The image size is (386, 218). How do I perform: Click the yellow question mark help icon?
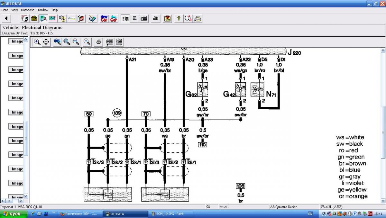coord(179,18)
